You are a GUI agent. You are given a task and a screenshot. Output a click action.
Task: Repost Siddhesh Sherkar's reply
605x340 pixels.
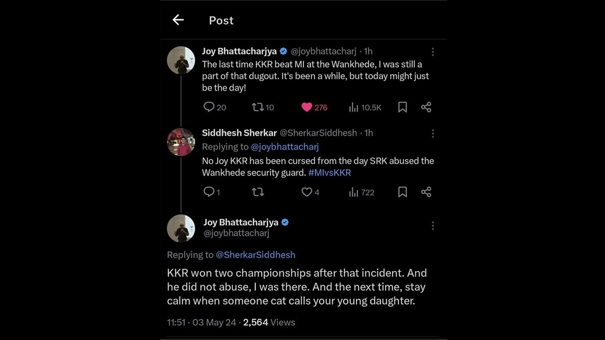click(x=258, y=192)
